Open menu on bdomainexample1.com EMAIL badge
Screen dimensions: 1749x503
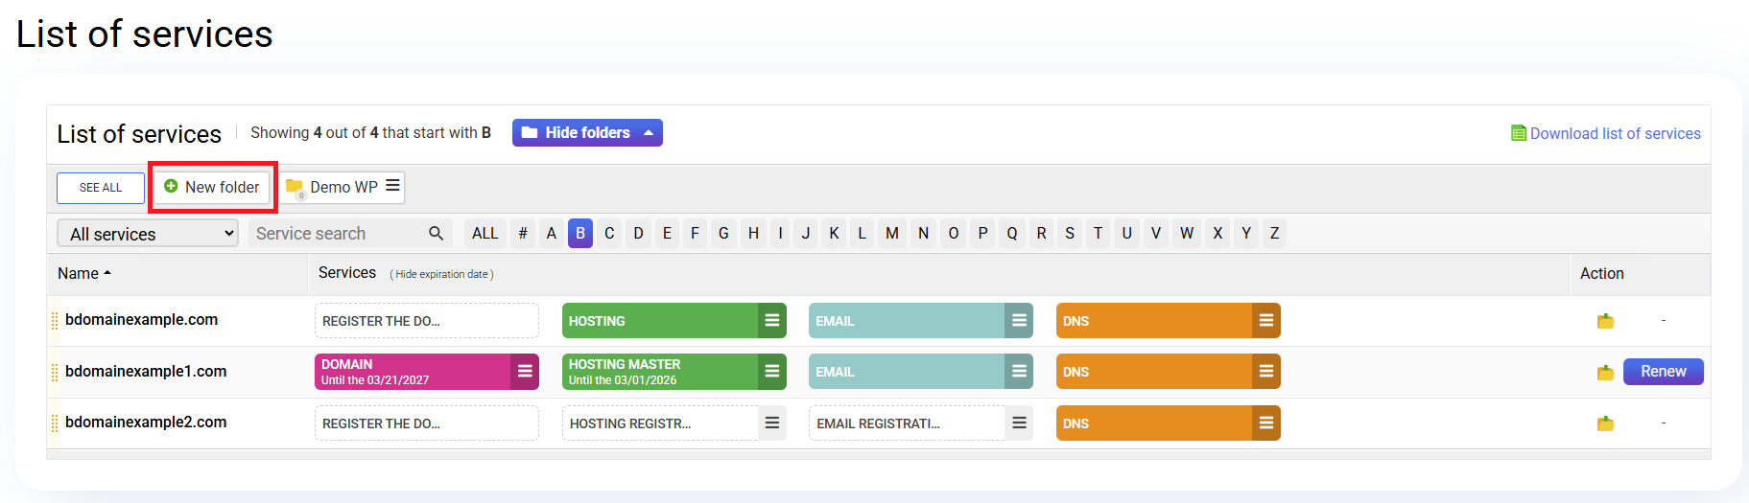[1019, 372]
